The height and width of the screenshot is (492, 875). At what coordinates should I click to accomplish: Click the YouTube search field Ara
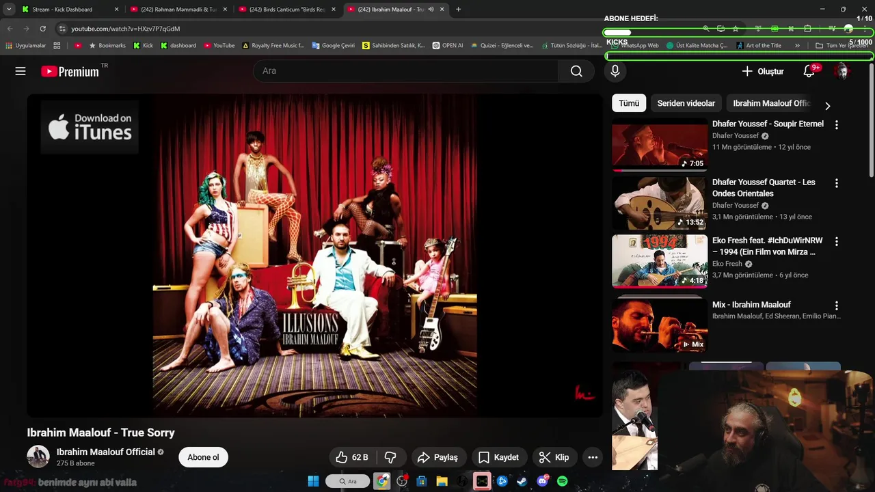click(406, 71)
